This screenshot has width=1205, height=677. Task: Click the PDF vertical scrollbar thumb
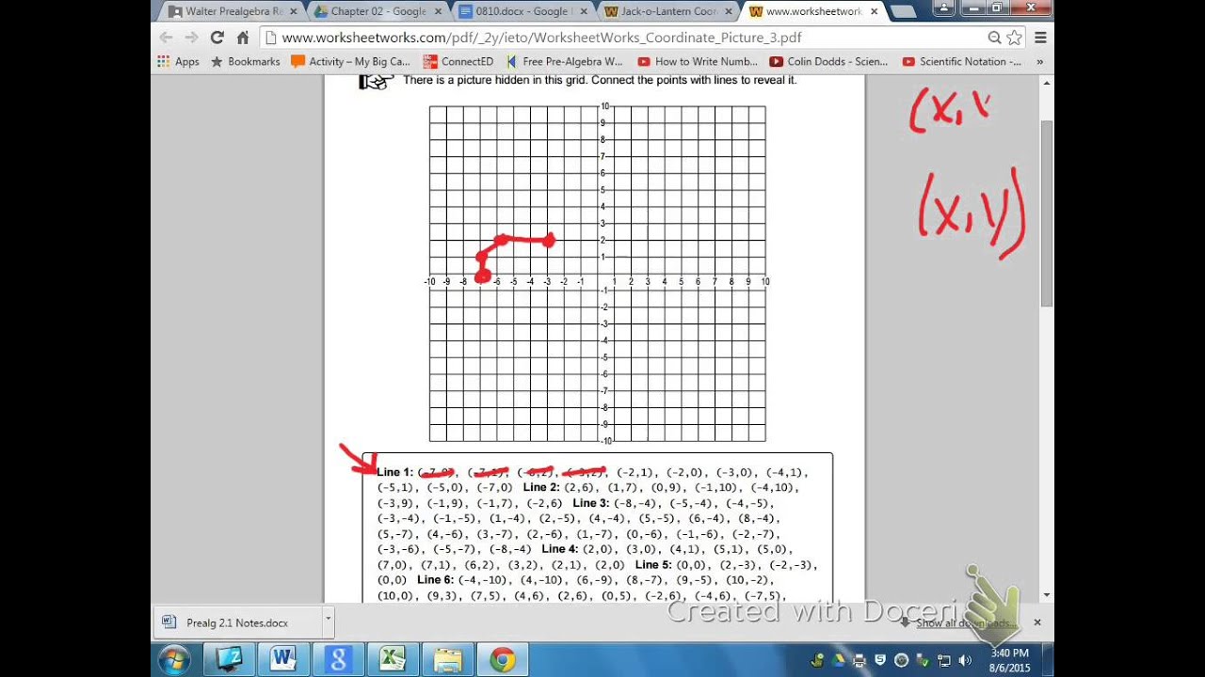pyautogui.click(x=1046, y=213)
